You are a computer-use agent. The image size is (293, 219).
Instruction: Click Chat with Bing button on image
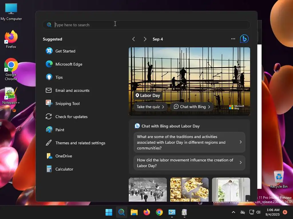(192, 107)
